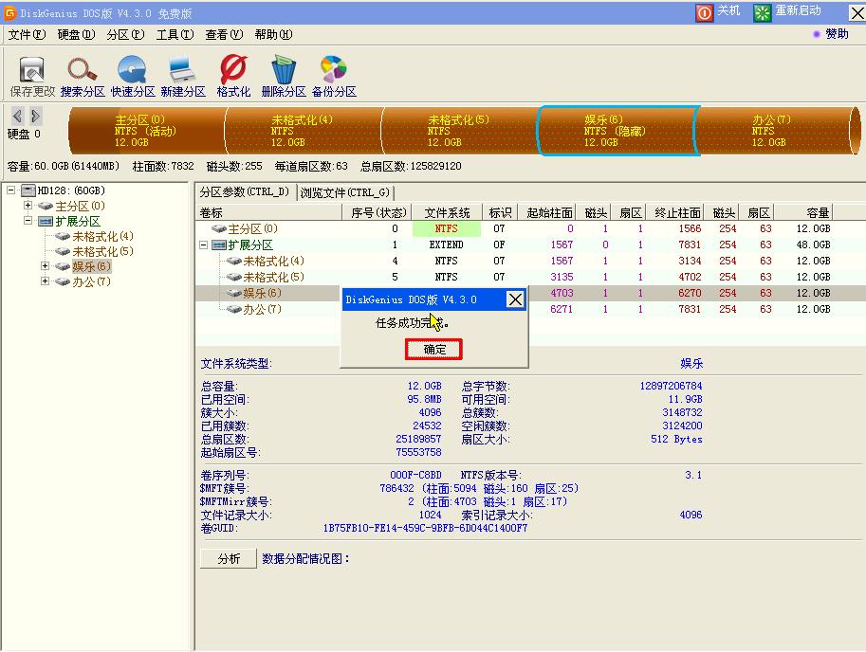
Task: Select 未格式化(4) in the left tree
Action: (x=102, y=236)
